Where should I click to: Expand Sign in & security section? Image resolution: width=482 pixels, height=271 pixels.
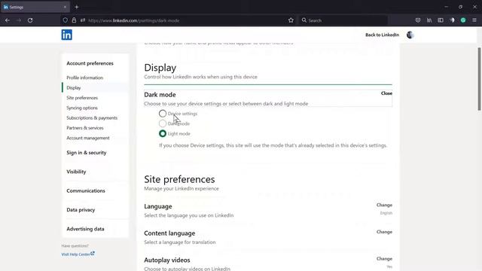(x=87, y=153)
